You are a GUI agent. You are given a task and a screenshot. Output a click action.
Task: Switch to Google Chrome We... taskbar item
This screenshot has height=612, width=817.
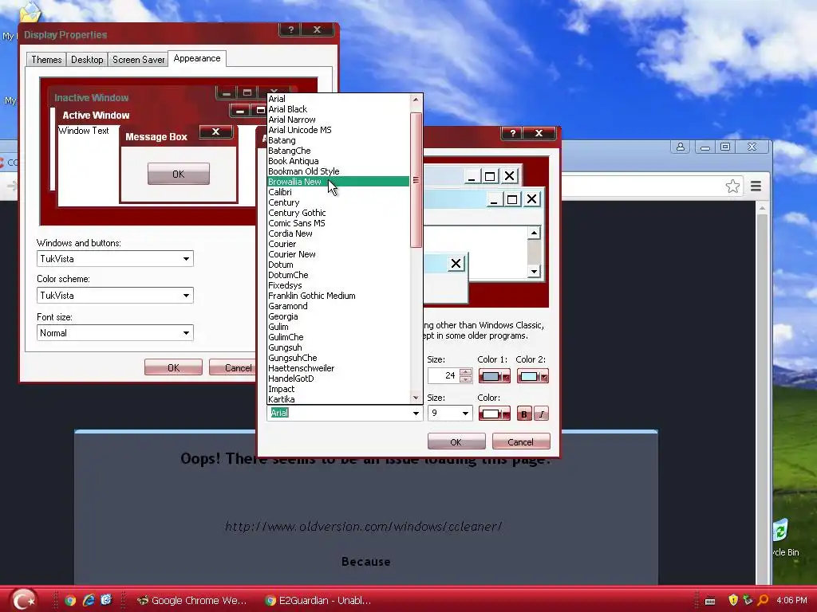(x=191, y=601)
